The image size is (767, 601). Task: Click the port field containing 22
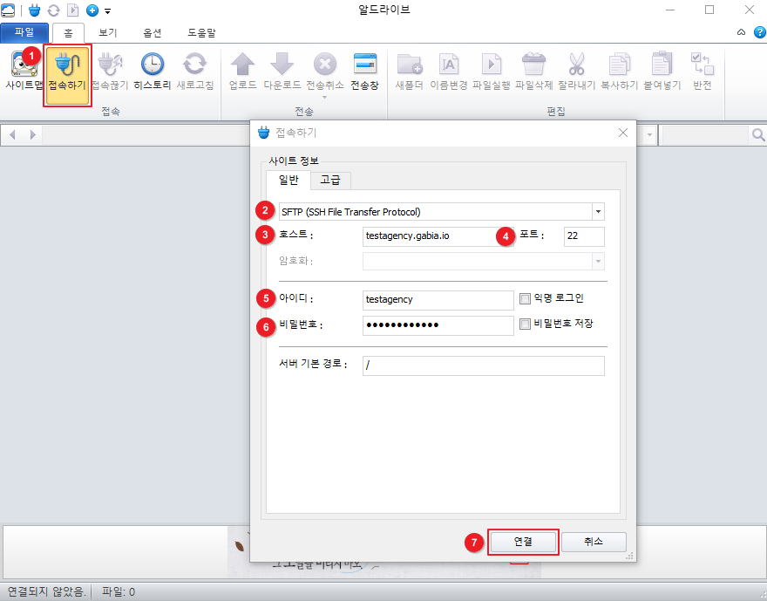click(x=584, y=236)
